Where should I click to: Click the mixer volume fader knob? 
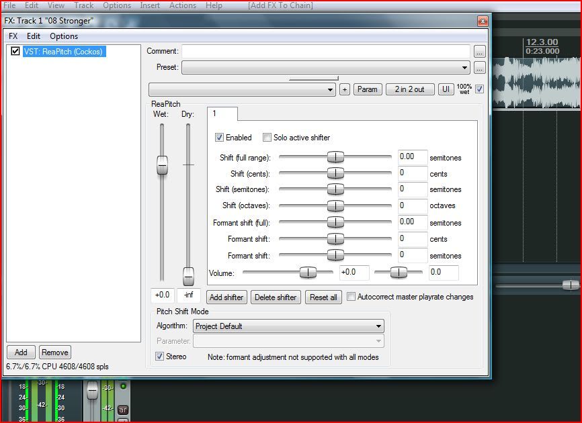coord(92,390)
